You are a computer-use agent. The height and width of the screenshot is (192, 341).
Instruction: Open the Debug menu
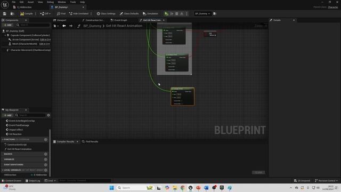(x=50, y=2)
